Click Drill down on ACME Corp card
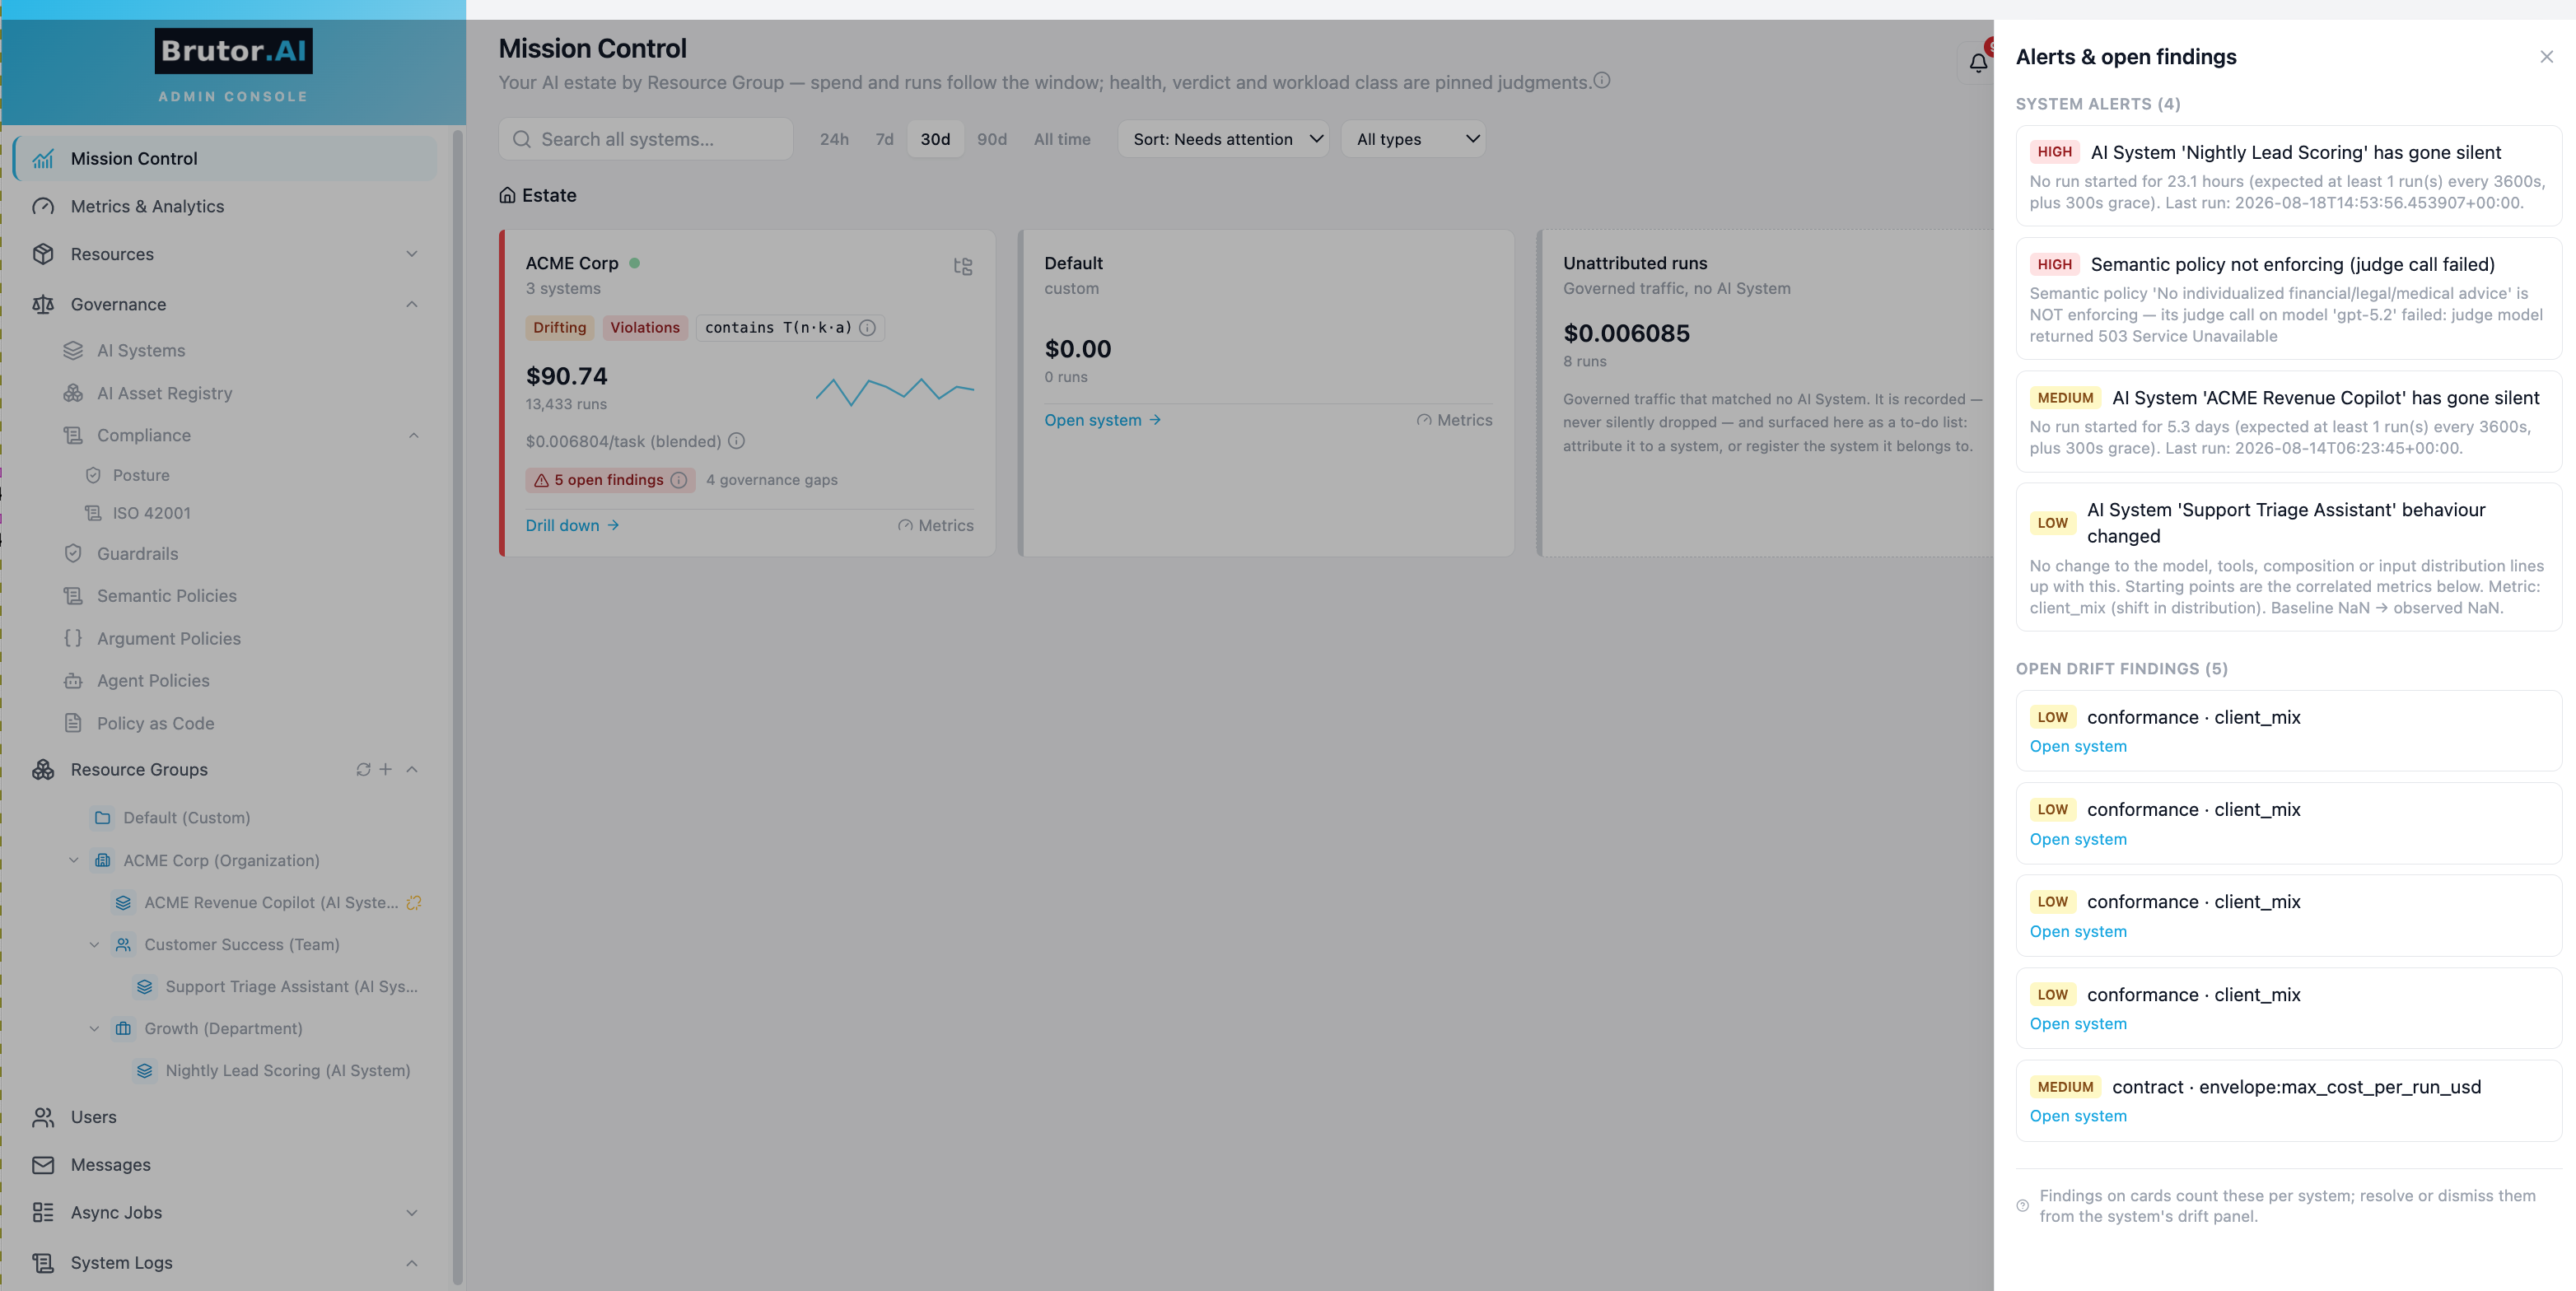The height and width of the screenshot is (1291, 2576). point(573,525)
